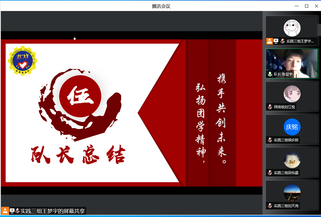Click the muted mic icon beside 实践三组刘天尧
This screenshot has height=217, width=321.
tap(270, 206)
